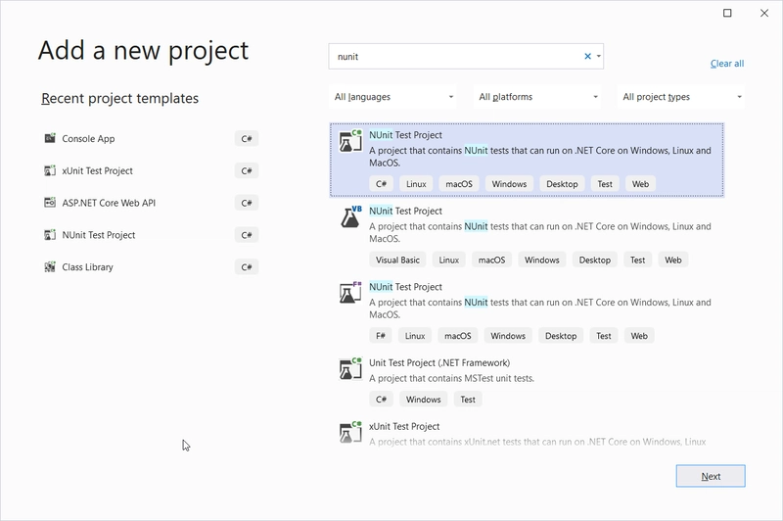783x521 pixels.
Task: Maximize the Add a new project dialog
Action: [x=727, y=13]
